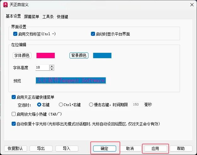
Task: Toggle 启用天正右键快捷菜单 checkbox
Action: coord(14,97)
